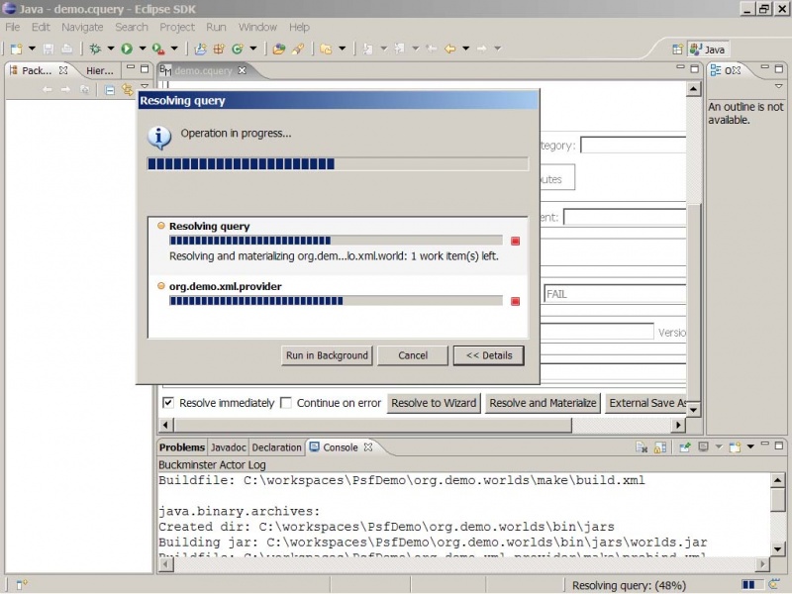Click the field showing FAIL
Image resolution: width=792 pixels, height=594 pixels.
(x=615, y=294)
